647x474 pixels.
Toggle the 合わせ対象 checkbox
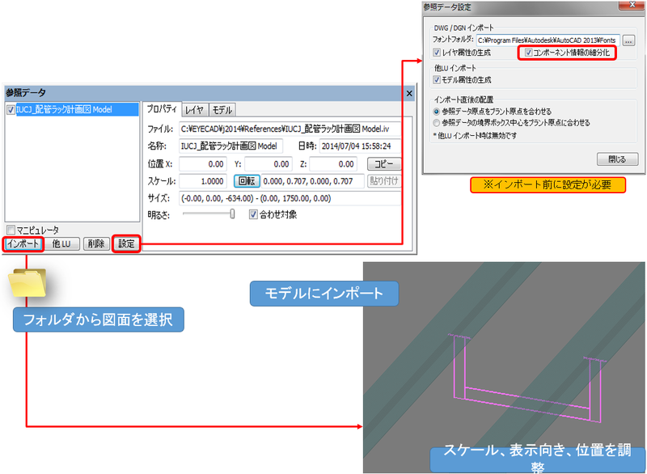253,214
